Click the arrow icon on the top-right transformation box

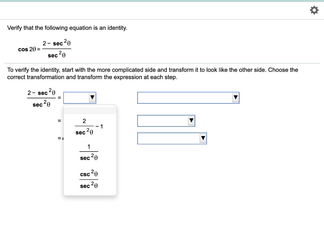tap(235, 97)
